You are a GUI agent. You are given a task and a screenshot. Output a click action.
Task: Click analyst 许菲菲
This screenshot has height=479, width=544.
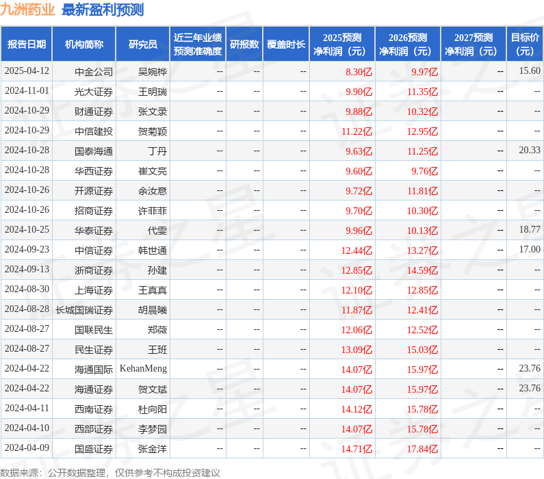153,211
